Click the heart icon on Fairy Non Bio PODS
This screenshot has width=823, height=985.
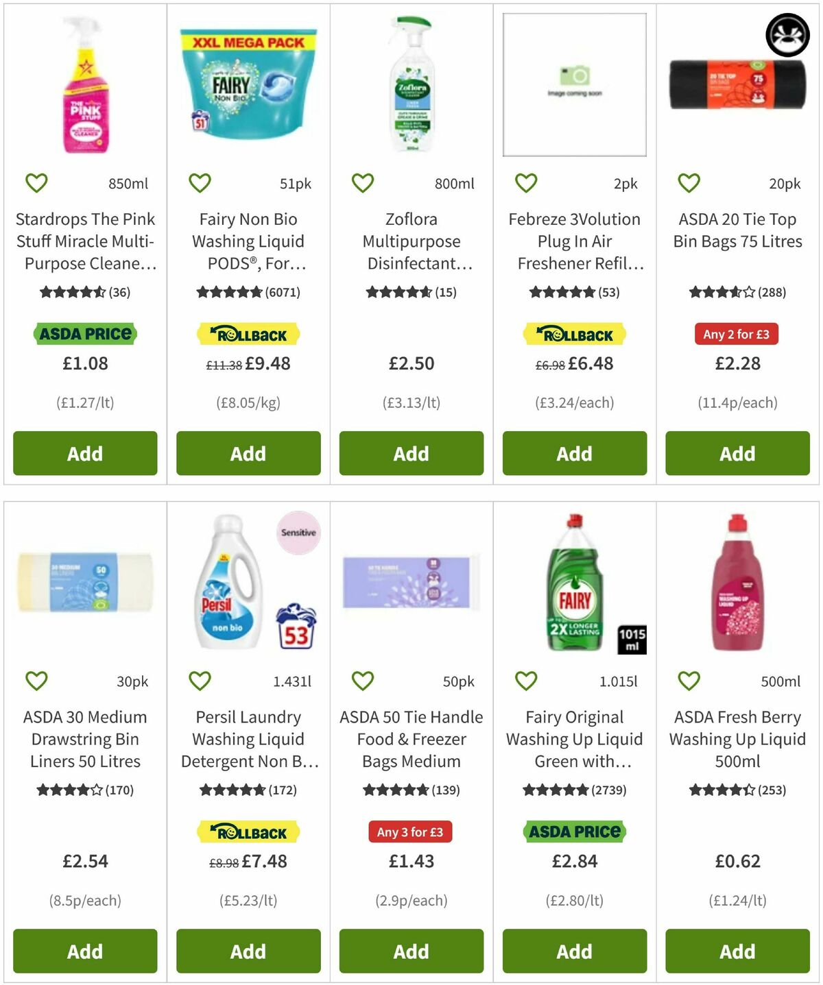199,183
